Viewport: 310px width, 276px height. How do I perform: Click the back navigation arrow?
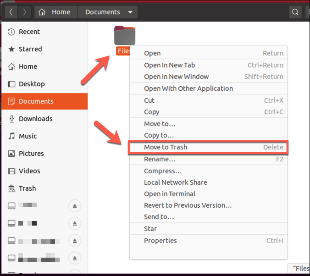click(11, 12)
